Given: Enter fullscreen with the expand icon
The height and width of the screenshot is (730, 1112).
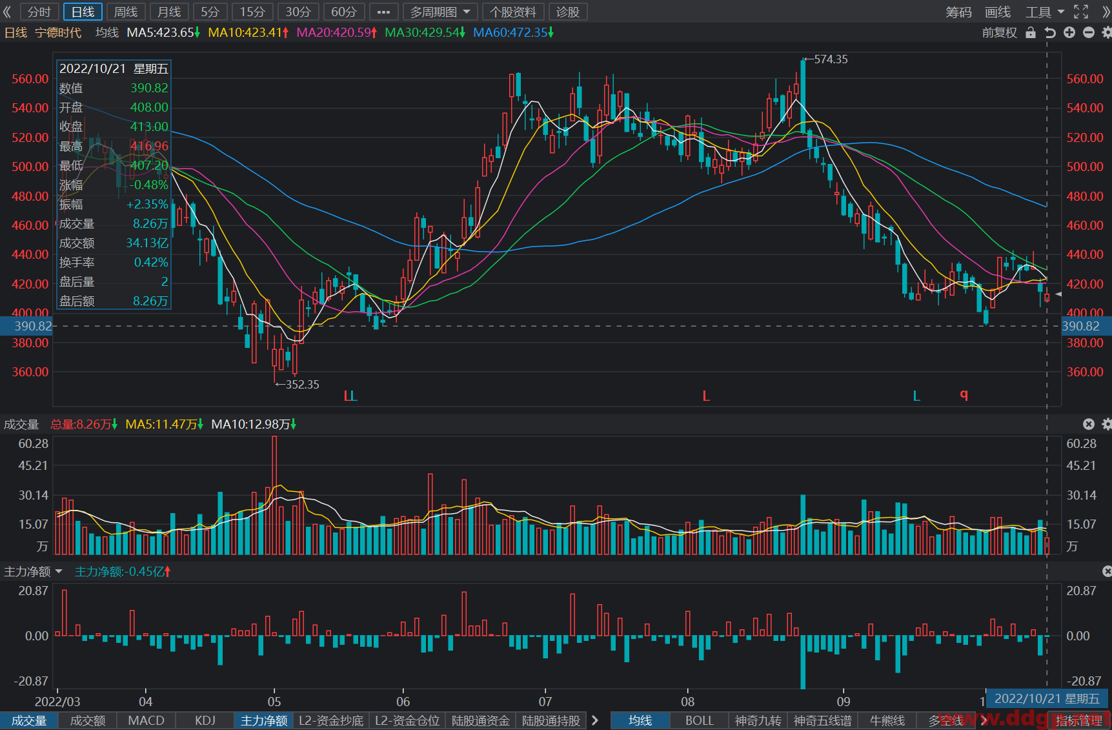Looking at the screenshot, I should (x=1081, y=12).
